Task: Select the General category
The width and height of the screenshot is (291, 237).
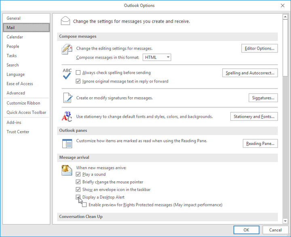Action: (x=26, y=18)
